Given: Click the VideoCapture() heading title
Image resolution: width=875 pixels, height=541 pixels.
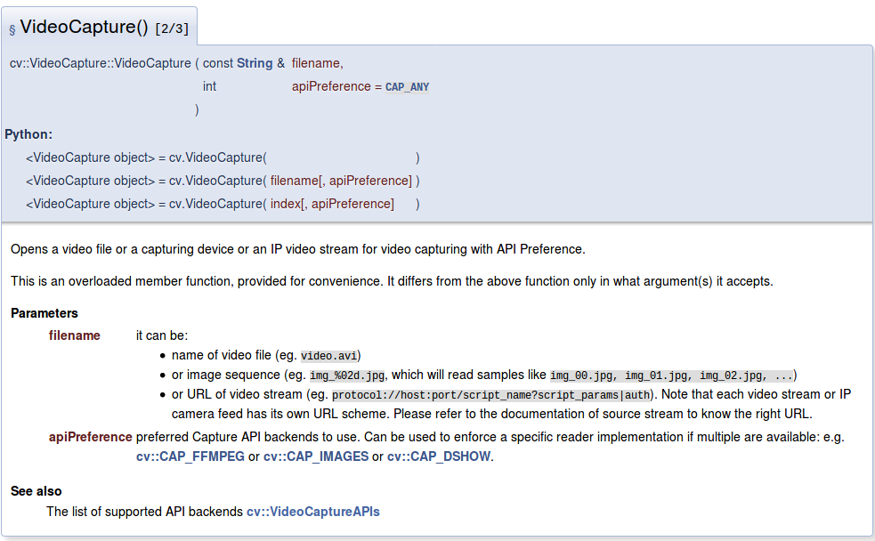Looking at the screenshot, I should tap(84, 27).
